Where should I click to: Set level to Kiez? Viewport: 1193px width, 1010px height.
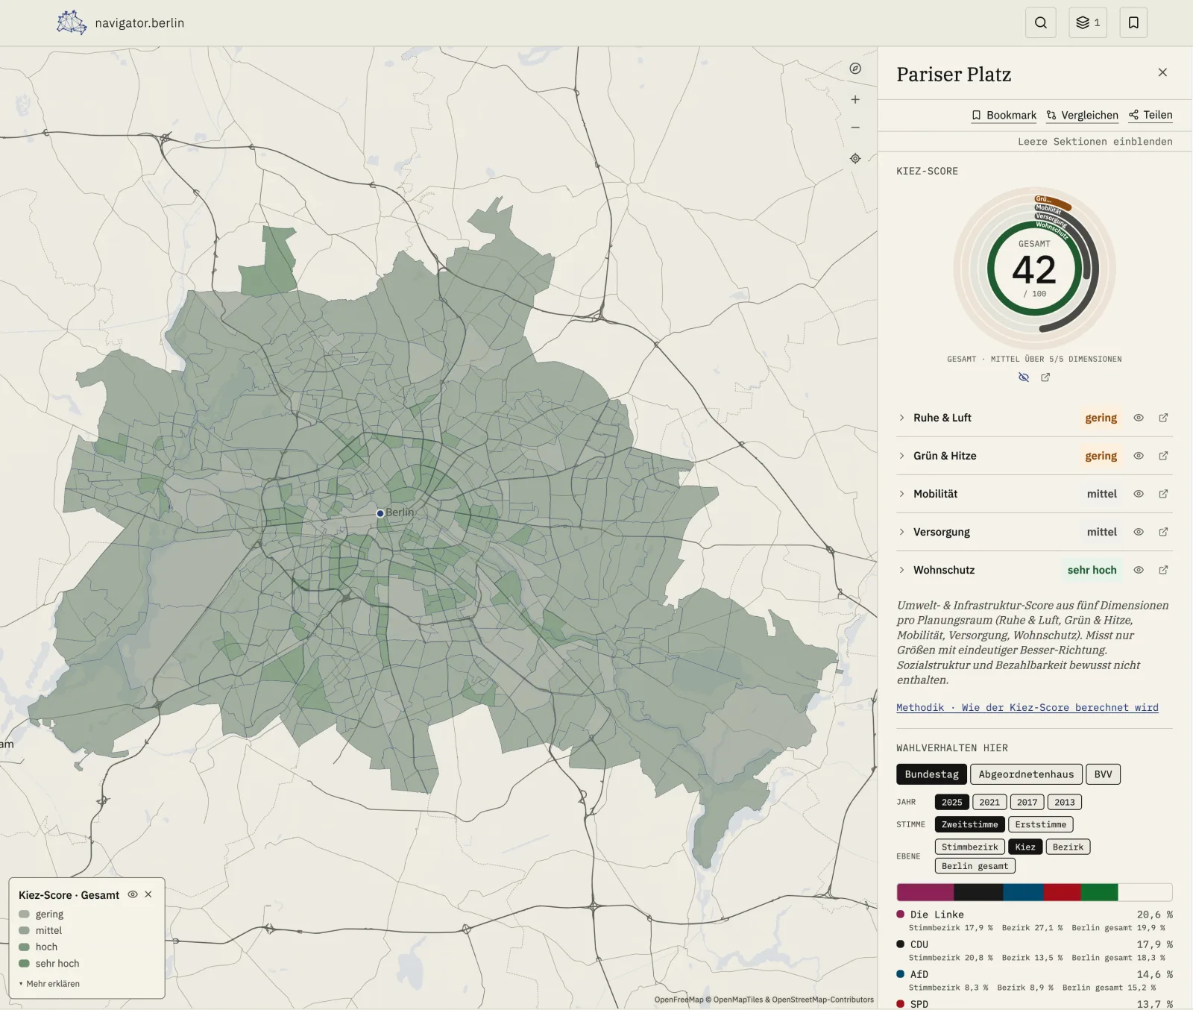click(1025, 847)
